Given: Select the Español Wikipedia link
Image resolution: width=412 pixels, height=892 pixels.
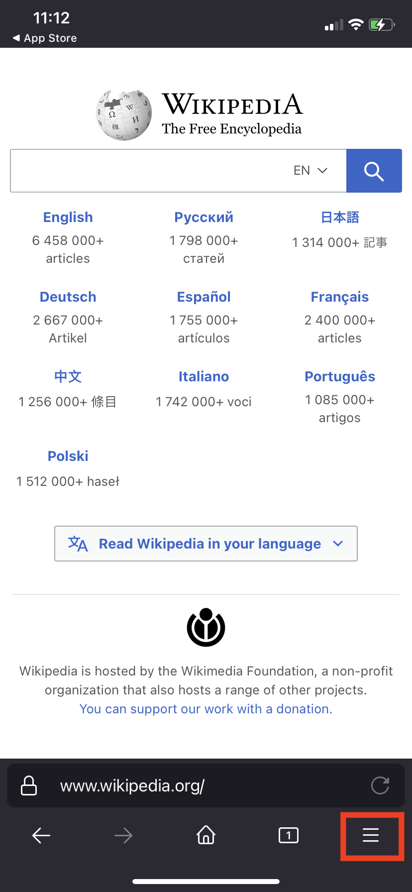Looking at the screenshot, I should pos(204,297).
